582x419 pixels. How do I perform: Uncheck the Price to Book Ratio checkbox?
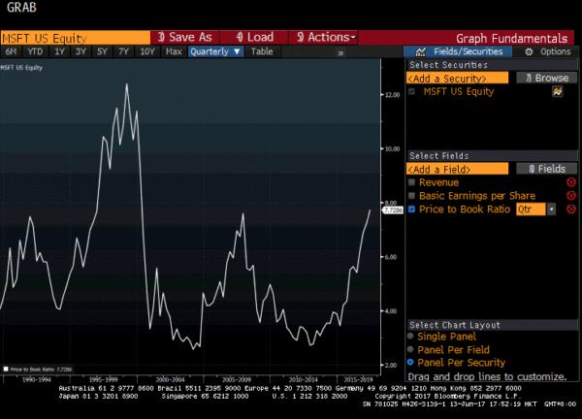[412, 209]
